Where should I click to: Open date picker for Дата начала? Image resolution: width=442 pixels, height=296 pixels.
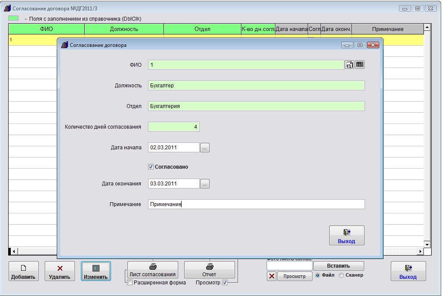pos(205,148)
